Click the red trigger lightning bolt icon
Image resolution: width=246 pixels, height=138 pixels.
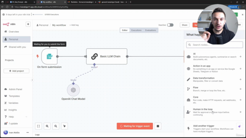point(38,56)
